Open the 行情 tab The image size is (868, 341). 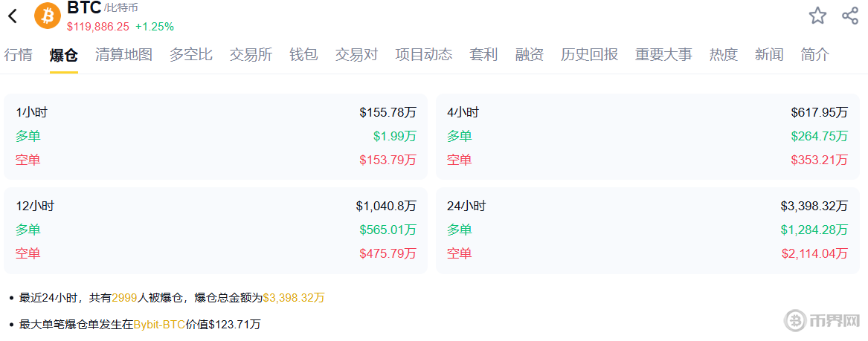19,54
